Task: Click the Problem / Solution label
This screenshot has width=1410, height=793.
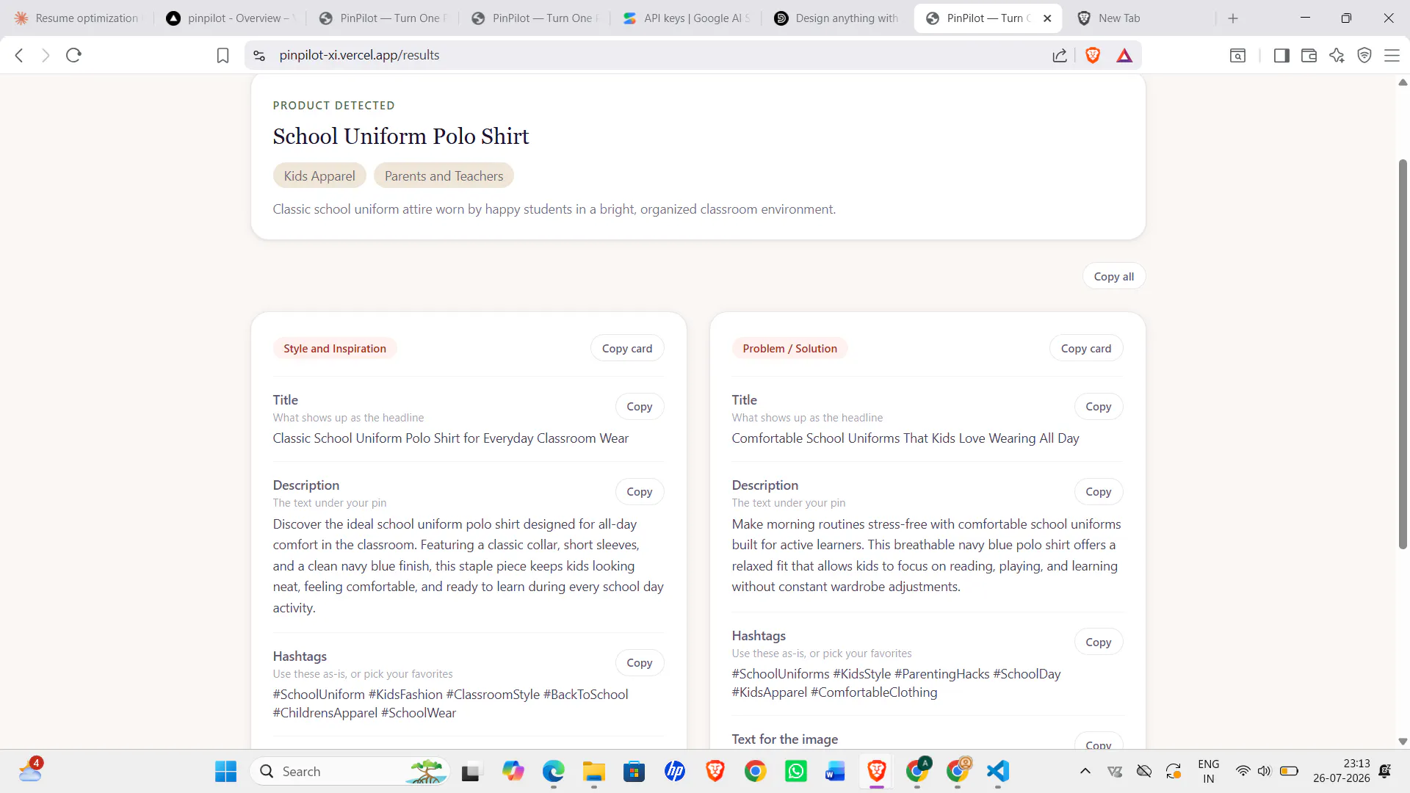Action: click(789, 348)
